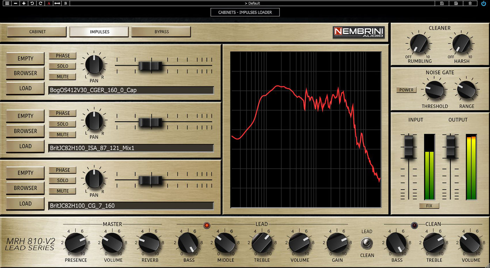Click the Lead MIDDLE knob

point(225,243)
